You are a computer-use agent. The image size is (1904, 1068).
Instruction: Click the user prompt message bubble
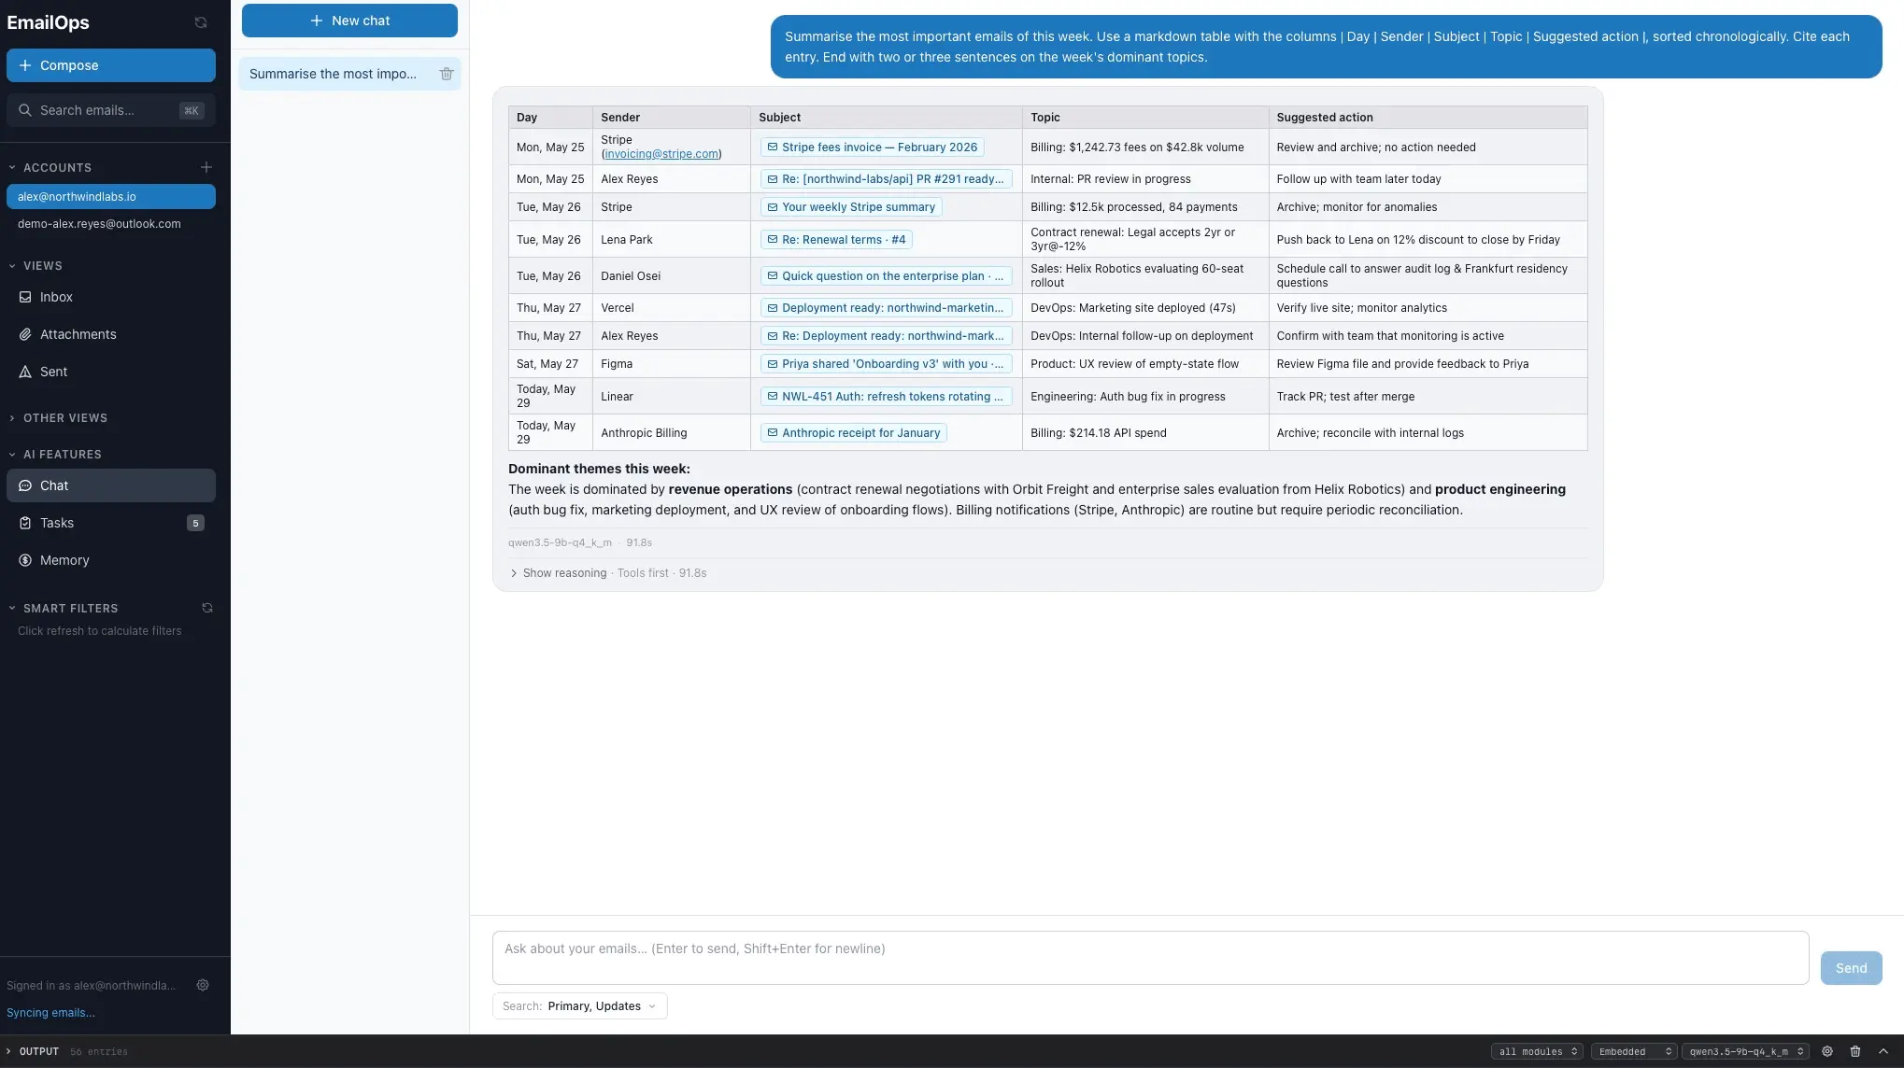click(x=1326, y=47)
